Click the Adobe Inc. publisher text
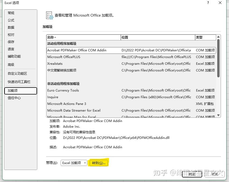Image resolution: width=229 pixels, height=182 pixels. click(x=71, y=127)
